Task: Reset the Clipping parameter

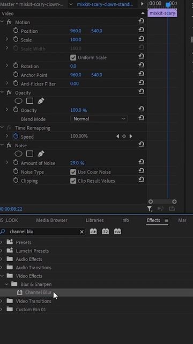Action: click(142, 180)
